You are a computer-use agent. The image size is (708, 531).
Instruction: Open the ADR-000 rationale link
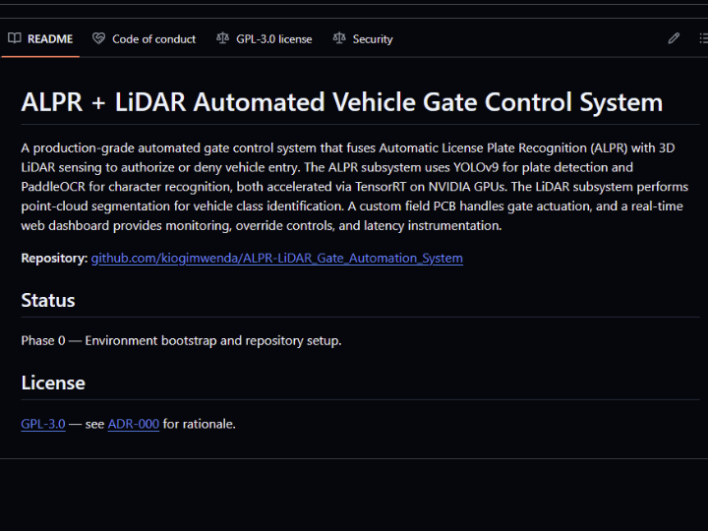point(133,425)
